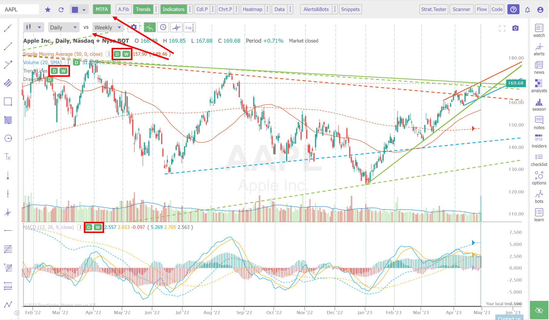Viewport: 549px width, 320px height.
Task: Open the Daily timeframe dropdown
Action: pyautogui.click(x=63, y=27)
